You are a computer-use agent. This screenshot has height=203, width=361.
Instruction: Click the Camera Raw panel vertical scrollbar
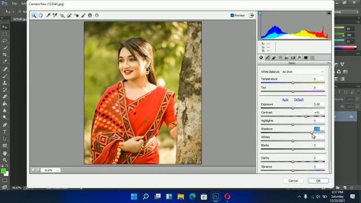(x=329, y=119)
